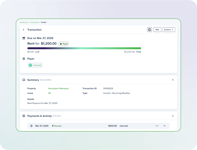
Task: Click the dollar icon on Mar 27 payment row
Action: [31, 126]
